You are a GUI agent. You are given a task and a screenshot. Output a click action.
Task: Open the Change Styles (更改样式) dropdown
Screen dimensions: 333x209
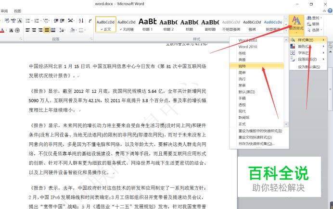pyautogui.click(x=296, y=25)
